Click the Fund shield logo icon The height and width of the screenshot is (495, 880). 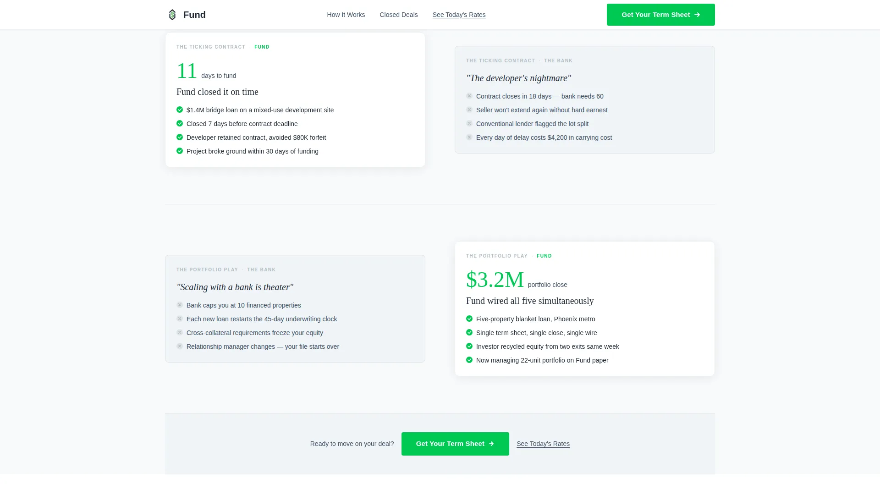(x=172, y=15)
